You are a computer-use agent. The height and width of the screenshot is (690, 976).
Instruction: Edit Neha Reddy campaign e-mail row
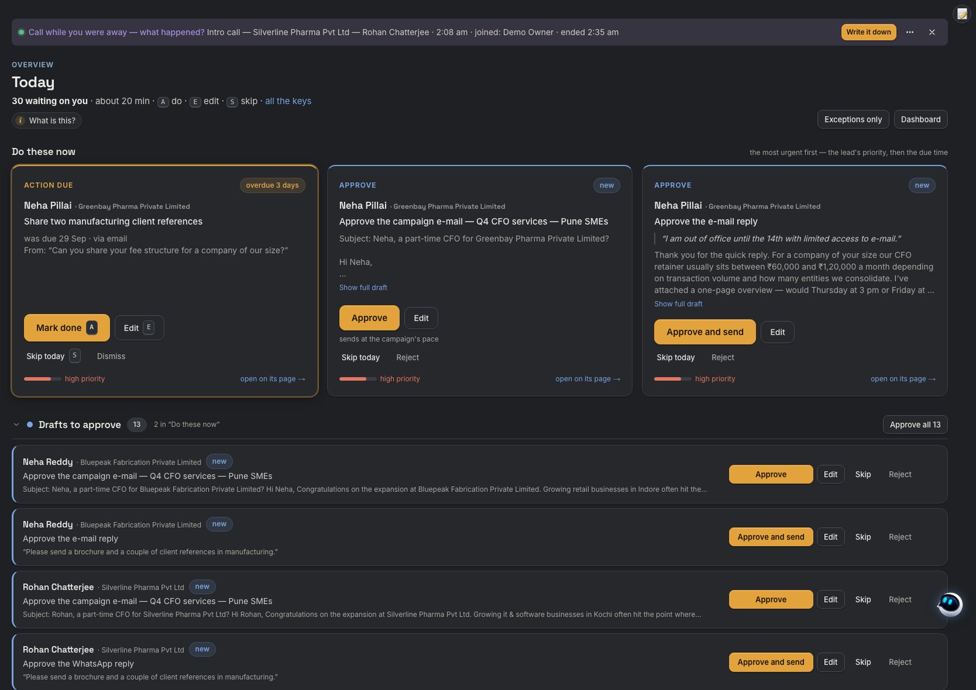(x=831, y=474)
